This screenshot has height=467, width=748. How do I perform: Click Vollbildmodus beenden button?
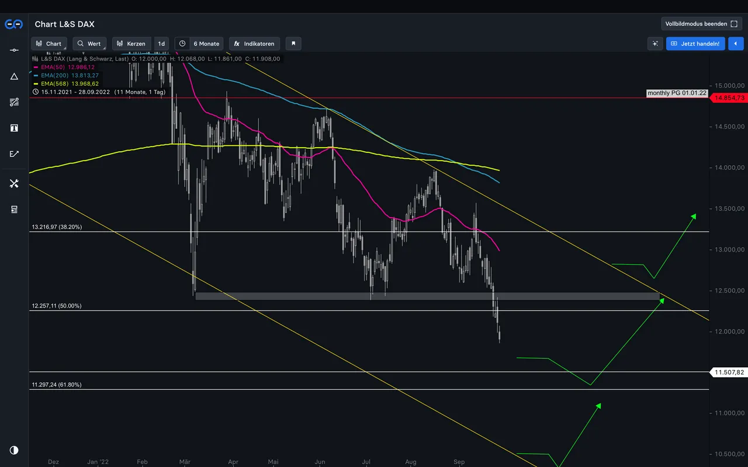point(701,24)
